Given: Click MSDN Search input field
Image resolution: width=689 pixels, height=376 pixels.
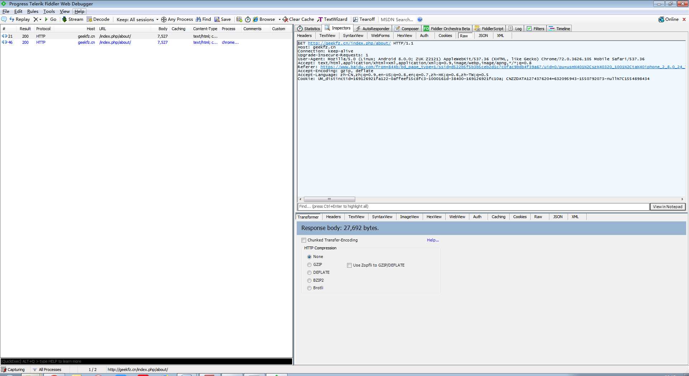Looking at the screenshot, I should coord(397,19).
